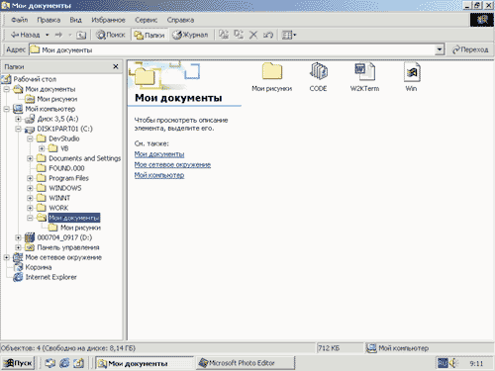Expand the VB folder node

pos(43,148)
